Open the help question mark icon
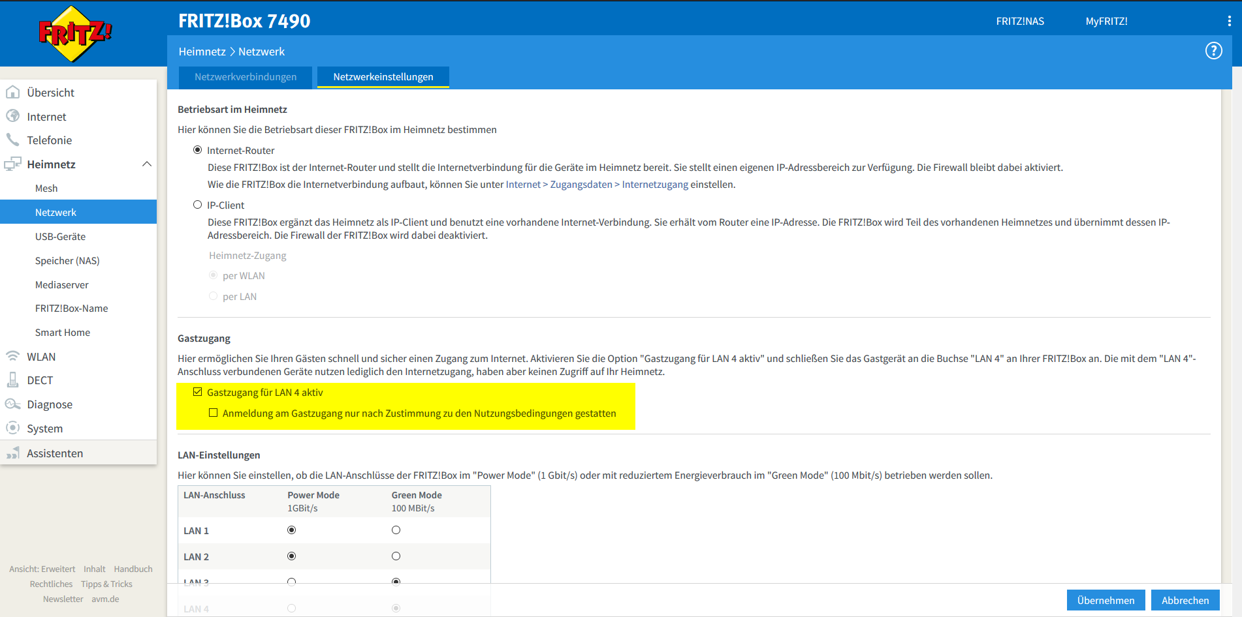Image resolution: width=1242 pixels, height=617 pixels. coord(1213,51)
